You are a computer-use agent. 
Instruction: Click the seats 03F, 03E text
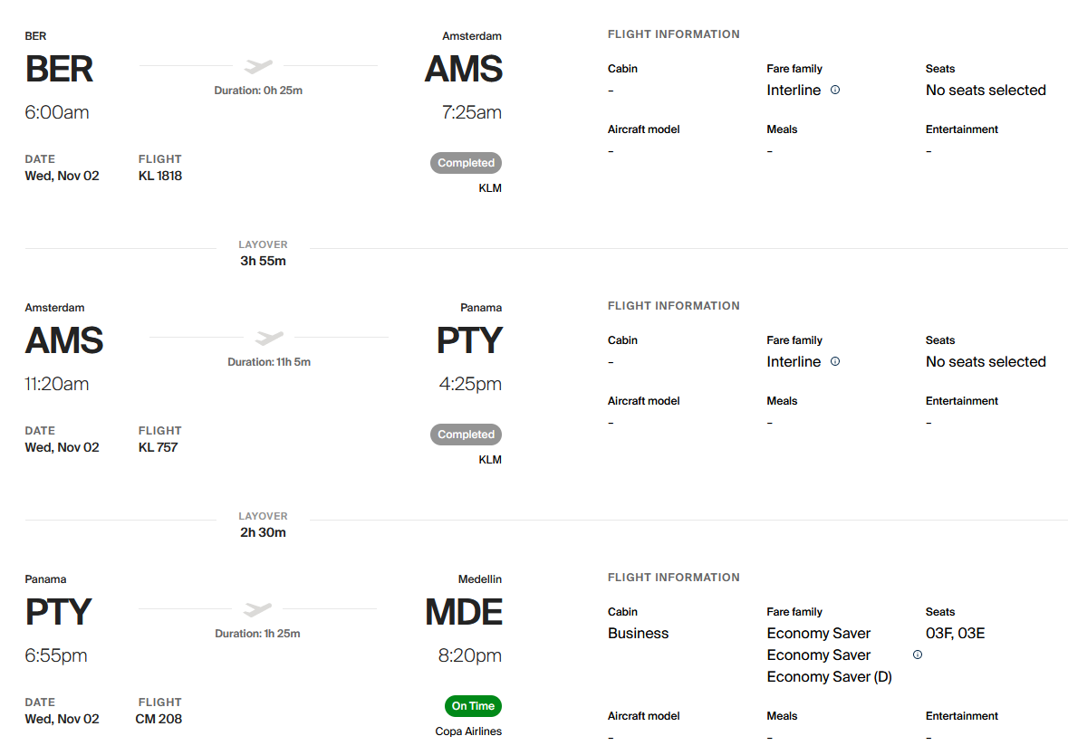955,634
